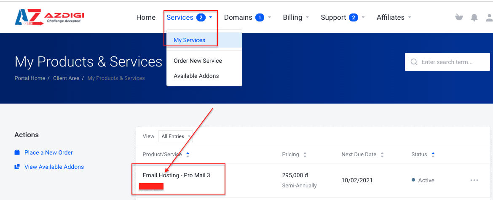Open the All Entries view dropdown
Viewport: 493px width, 200px height.
175,136
